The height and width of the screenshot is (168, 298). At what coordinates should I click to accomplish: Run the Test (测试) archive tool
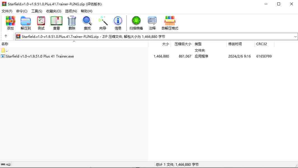[x=41, y=23]
